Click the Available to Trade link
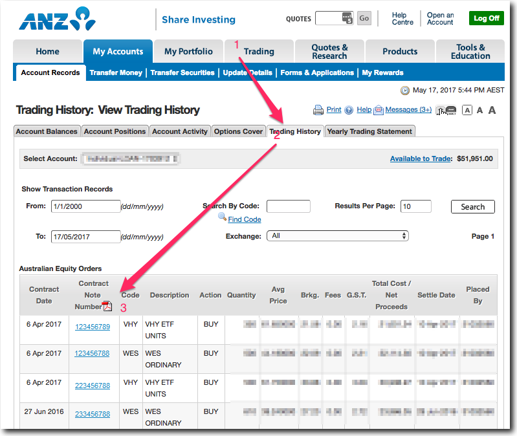Image resolution: width=517 pixels, height=436 pixels. [x=420, y=158]
